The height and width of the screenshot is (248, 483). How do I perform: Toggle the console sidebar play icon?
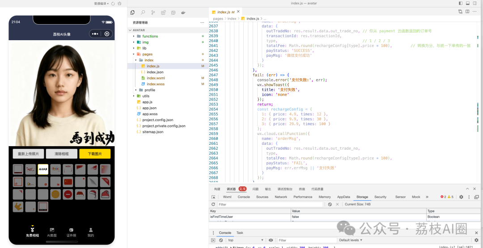[x=213, y=240]
